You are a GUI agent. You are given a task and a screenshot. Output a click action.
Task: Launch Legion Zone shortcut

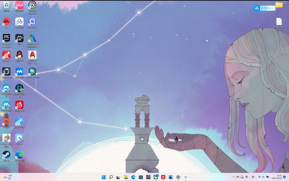[6, 73]
